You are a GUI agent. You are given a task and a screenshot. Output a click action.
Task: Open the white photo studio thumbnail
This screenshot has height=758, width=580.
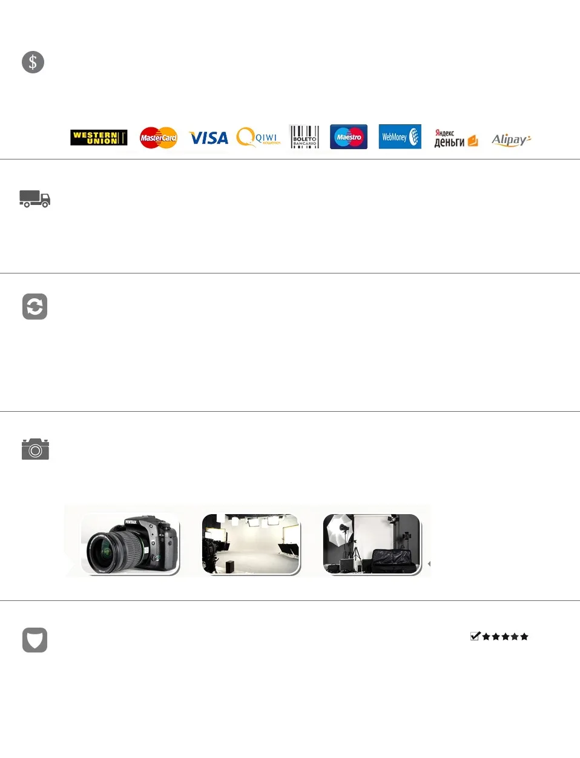click(251, 544)
